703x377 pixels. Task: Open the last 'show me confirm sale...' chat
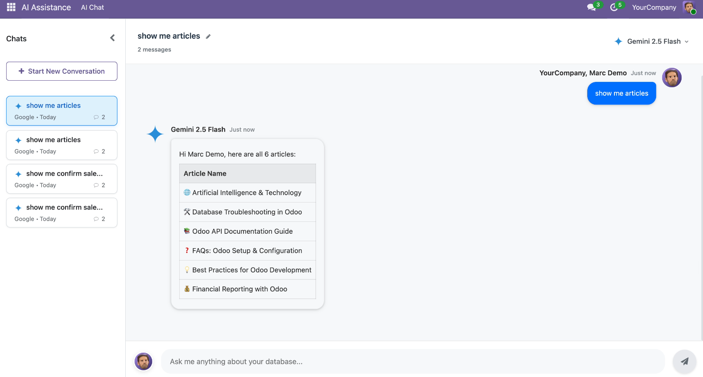(x=62, y=213)
